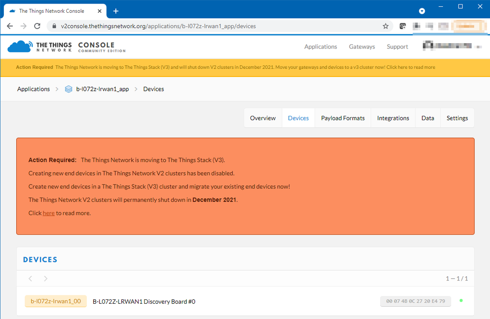Open the Data tab

click(428, 118)
